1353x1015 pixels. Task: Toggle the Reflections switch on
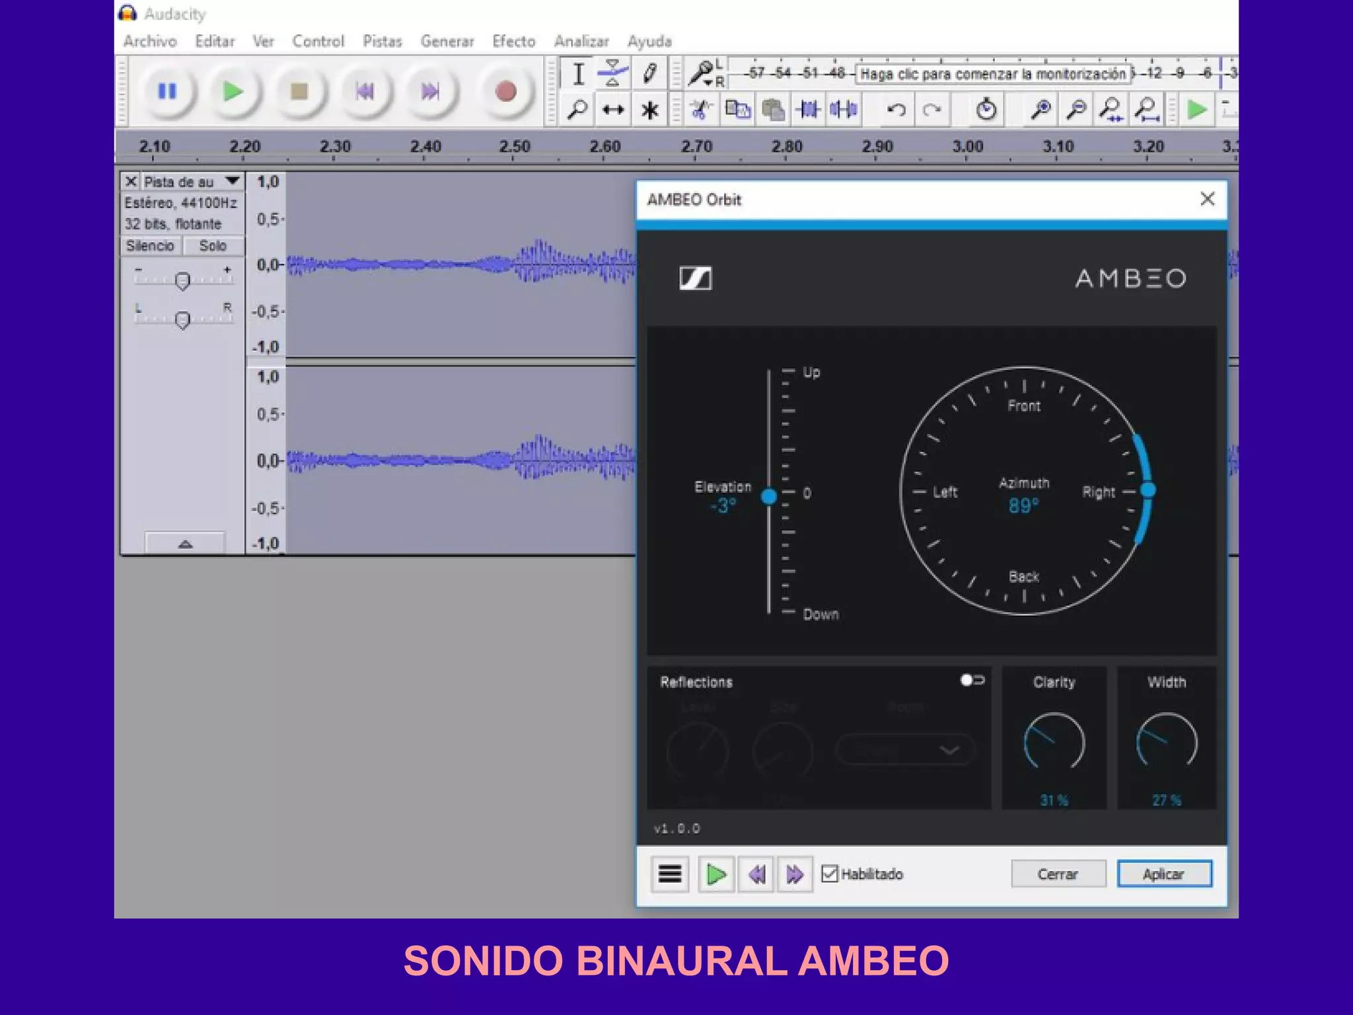pos(972,680)
